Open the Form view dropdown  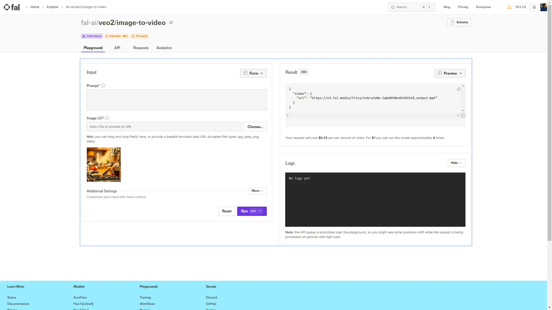(x=253, y=73)
